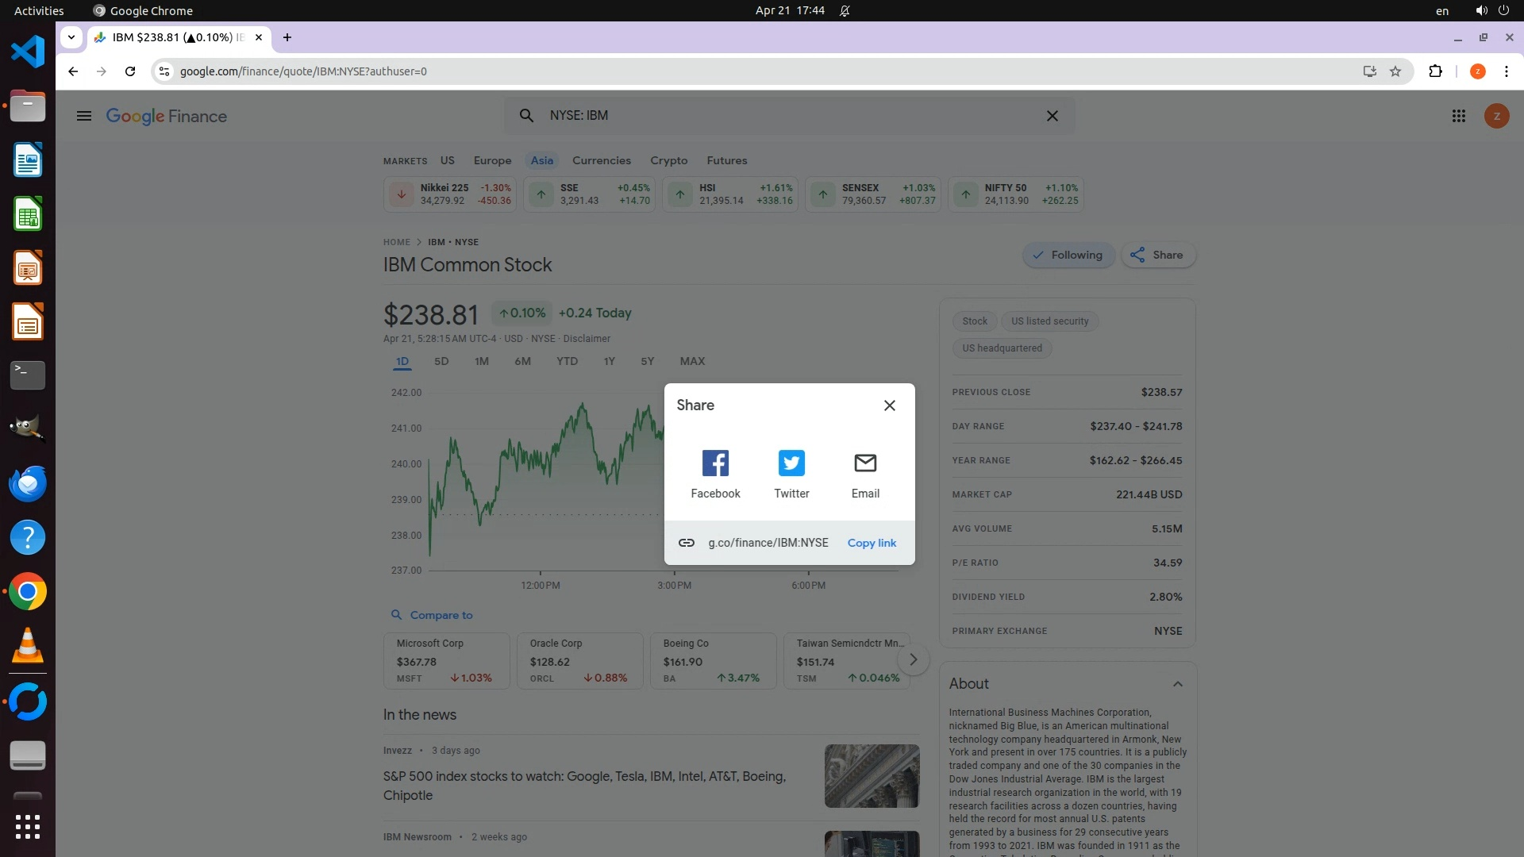Share via Email icon
Screen dimensions: 1524x857
(865, 463)
